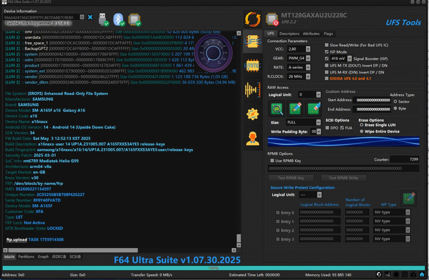The height and width of the screenshot is (280, 429).
Task: Click the chip power icon next to MT128GAXAU2U228C
Action: [x=272, y=20]
